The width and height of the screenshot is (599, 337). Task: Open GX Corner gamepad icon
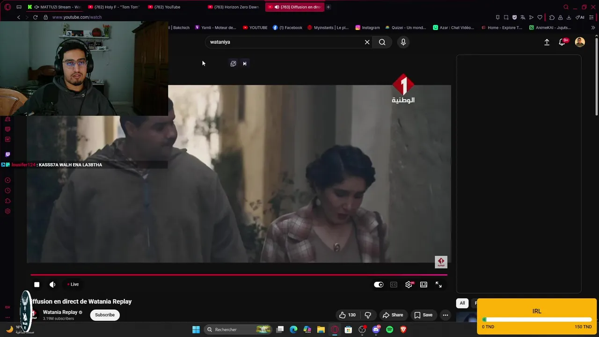tap(19, 7)
